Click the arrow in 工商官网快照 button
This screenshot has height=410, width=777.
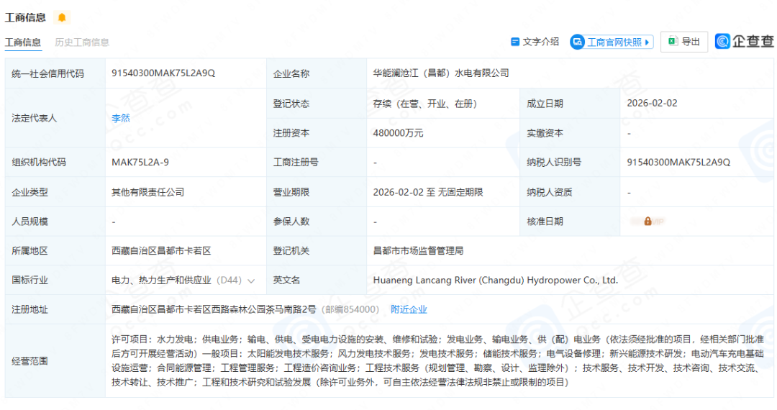coord(647,42)
